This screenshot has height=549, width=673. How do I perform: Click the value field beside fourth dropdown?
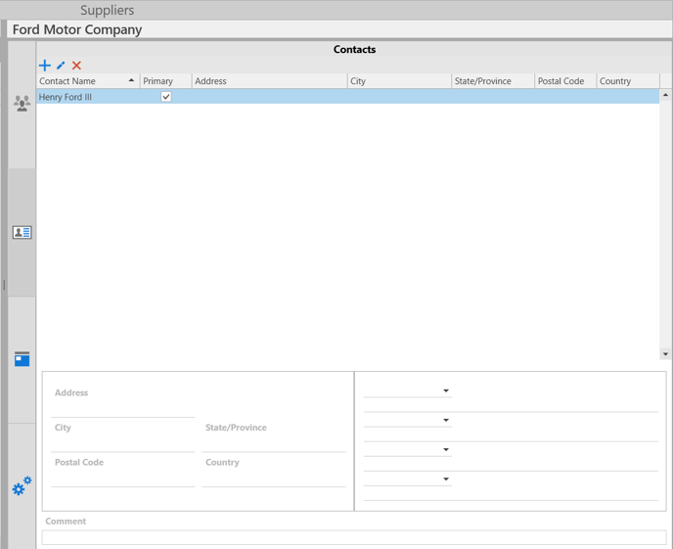(511, 493)
